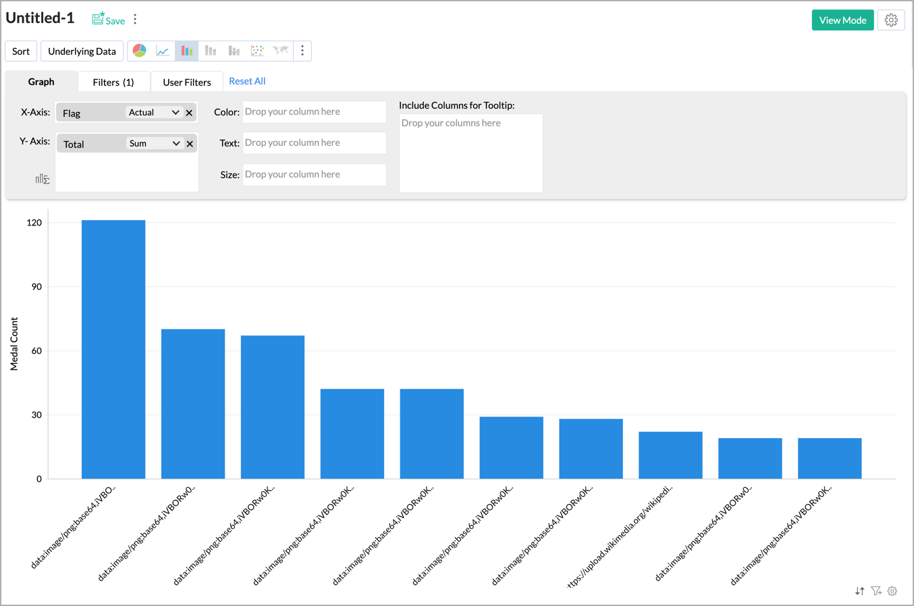Click the page vertical scrollbar
Image resolution: width=914 pixels, height=606 pixels.
pyautogui.click(x=911, y=34)
